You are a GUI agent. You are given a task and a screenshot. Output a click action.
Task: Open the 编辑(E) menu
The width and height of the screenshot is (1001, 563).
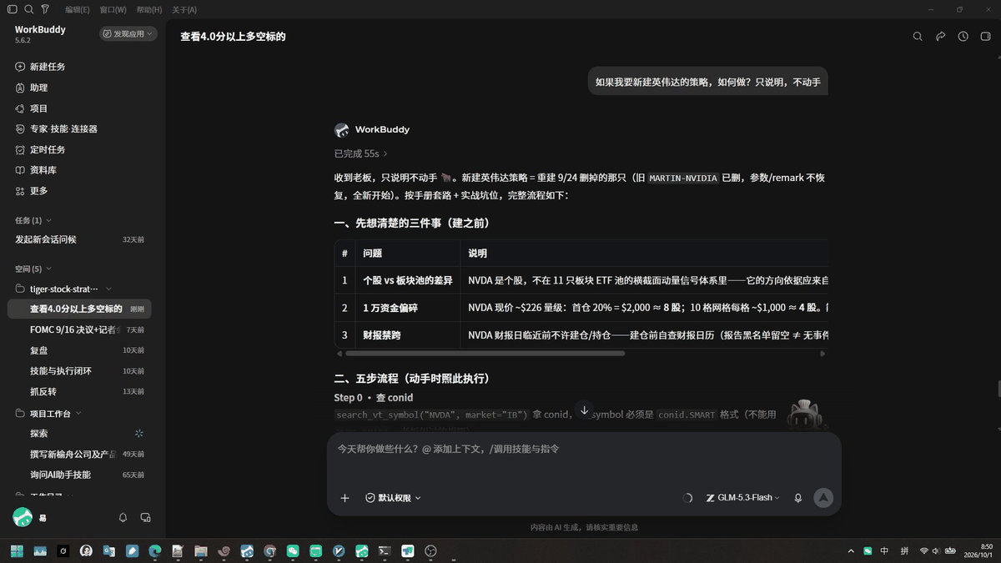coord(78,10)
